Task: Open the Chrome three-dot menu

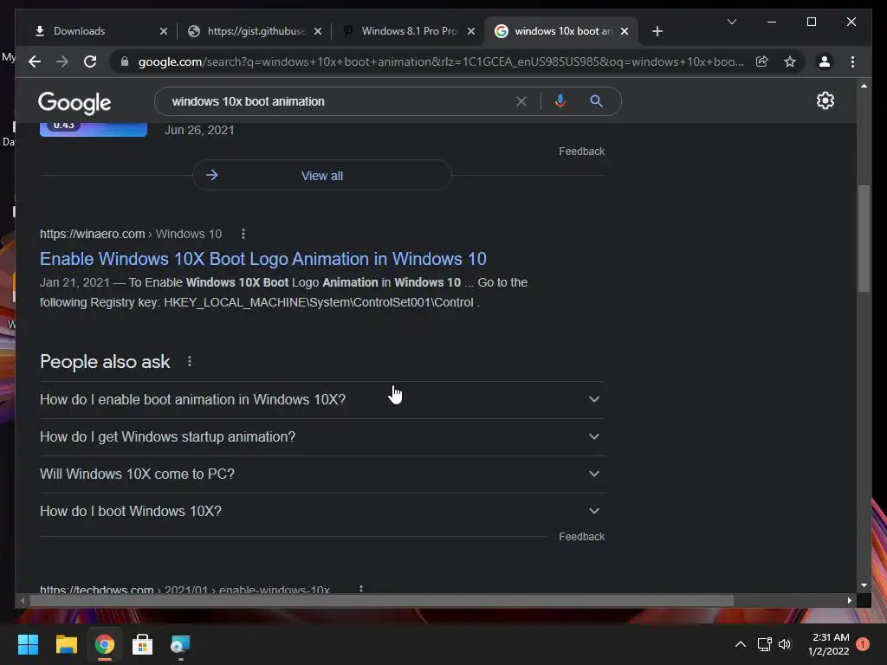Action: pos(852,61)
